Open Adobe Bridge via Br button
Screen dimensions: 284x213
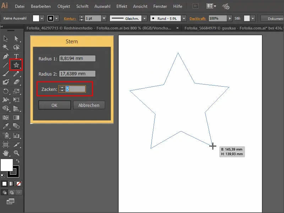coord(196,6)
